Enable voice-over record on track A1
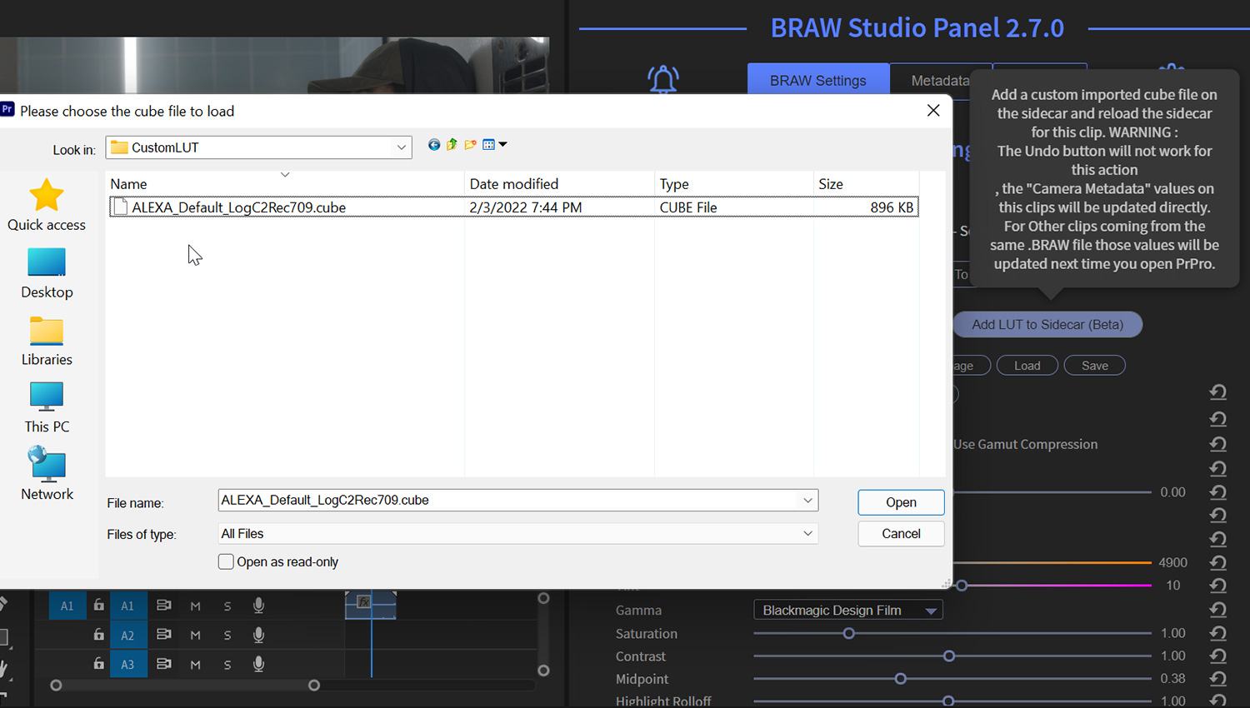1250x708 pixels. (258, 606)
